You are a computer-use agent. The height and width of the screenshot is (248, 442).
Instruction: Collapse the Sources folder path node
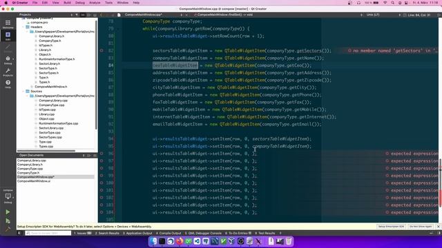tap(28, 96)
